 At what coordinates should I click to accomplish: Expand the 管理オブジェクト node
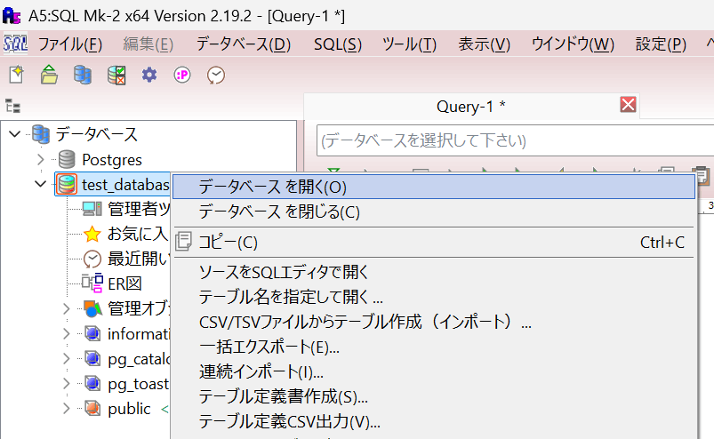67,309
